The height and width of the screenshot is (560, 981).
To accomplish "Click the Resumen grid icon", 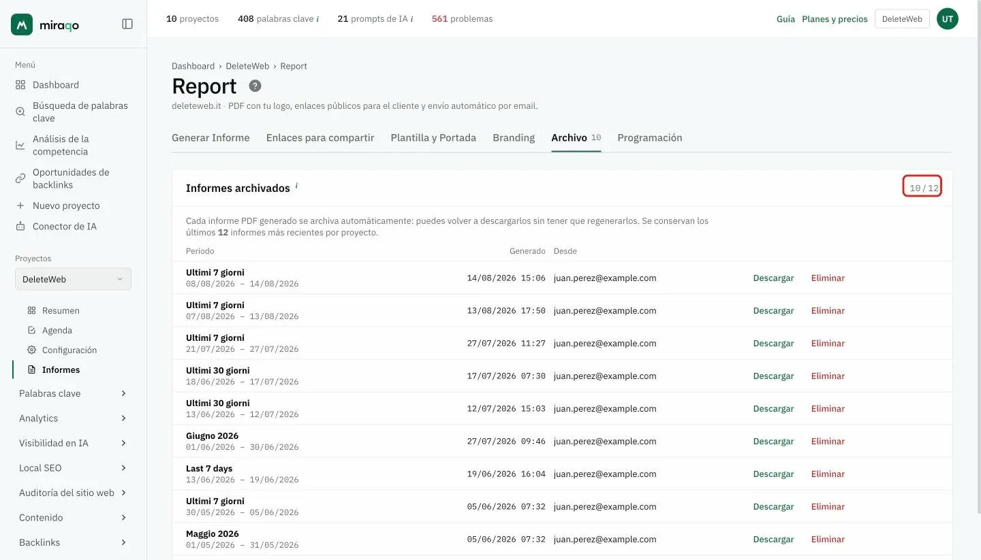I will coord(31,310).
